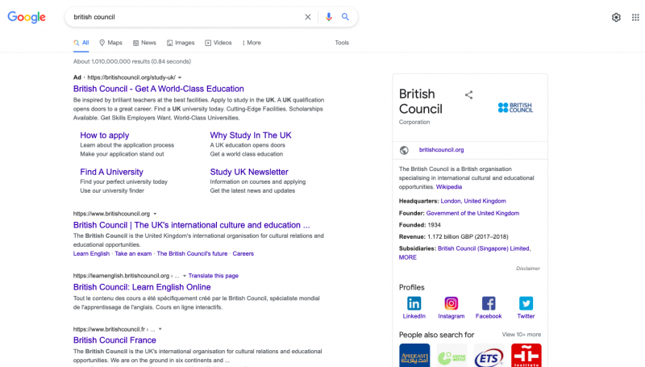
Task: Open Google settings gear icon
Action: pos(616,17)
